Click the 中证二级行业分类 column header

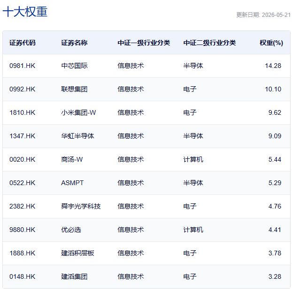(209, 43)
